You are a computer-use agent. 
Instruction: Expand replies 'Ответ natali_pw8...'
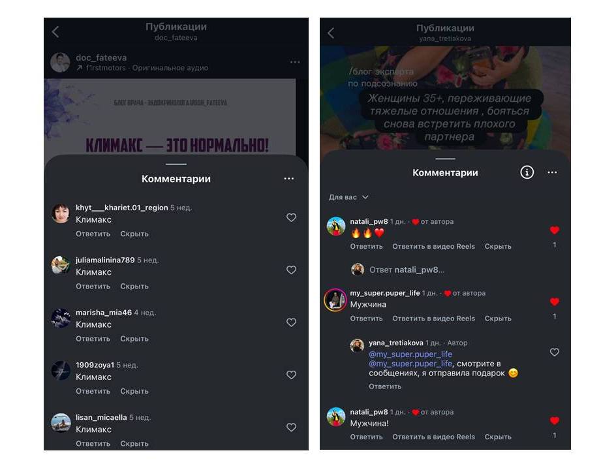tap(407, 270)
